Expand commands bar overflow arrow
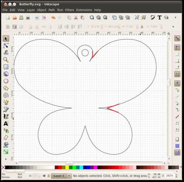Screen dimensions: 184x182 tap(175, 17)
